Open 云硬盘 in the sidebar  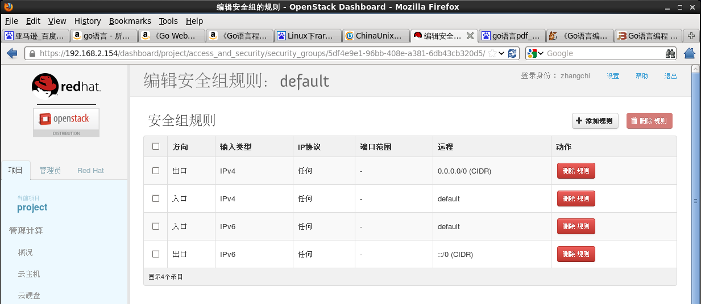[x=29, y=295]
